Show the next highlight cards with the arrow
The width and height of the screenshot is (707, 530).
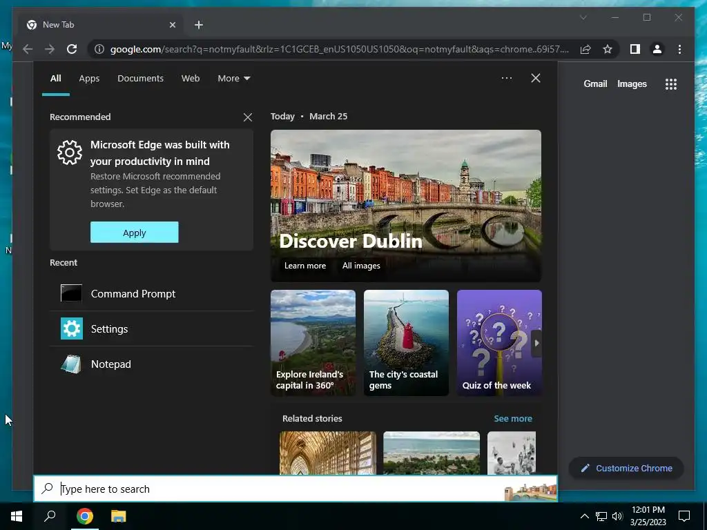coord(536,343)
